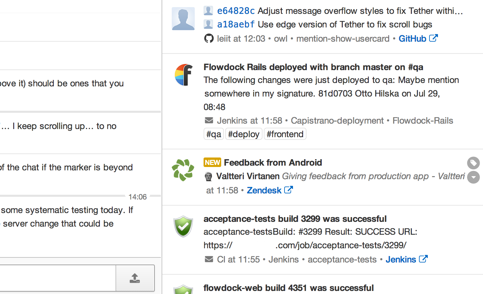The height and width of the screenshot is (294, 483).
Task: Open the Zendesk link under the feedback entry
Action: click(264, 190)
